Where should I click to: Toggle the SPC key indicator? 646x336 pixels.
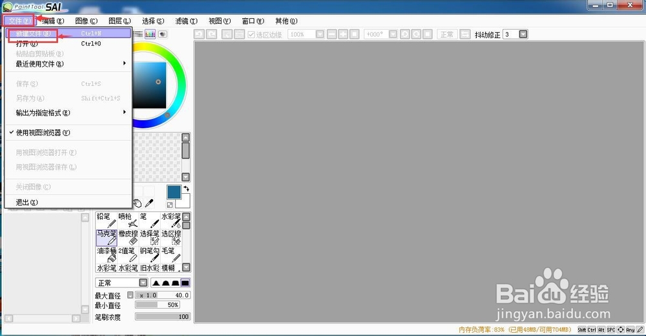pos(611,330)
